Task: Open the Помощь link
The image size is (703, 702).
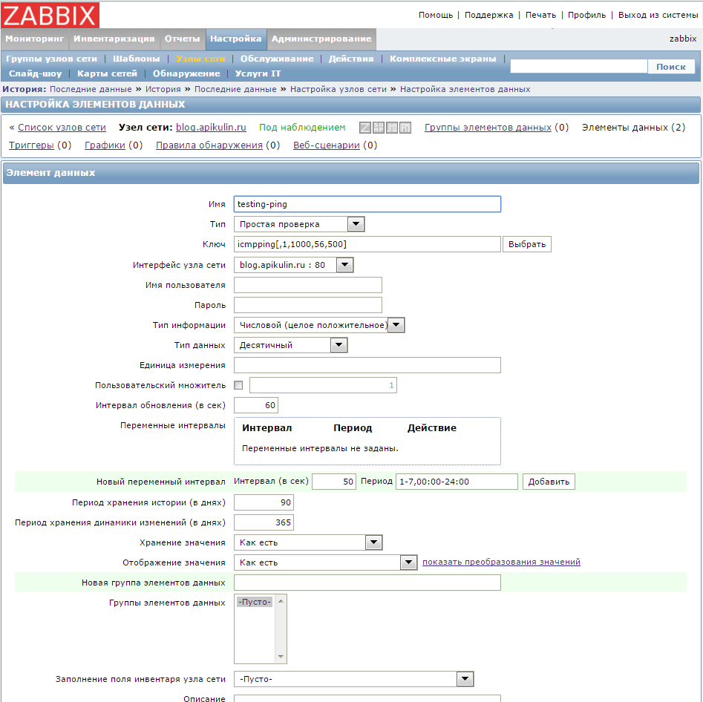Action: pos(436,15)
